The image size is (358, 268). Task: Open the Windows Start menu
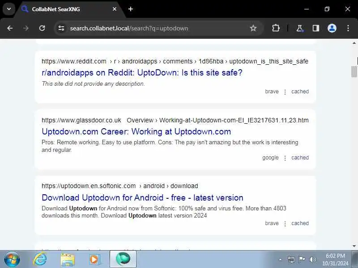[12, 260]
